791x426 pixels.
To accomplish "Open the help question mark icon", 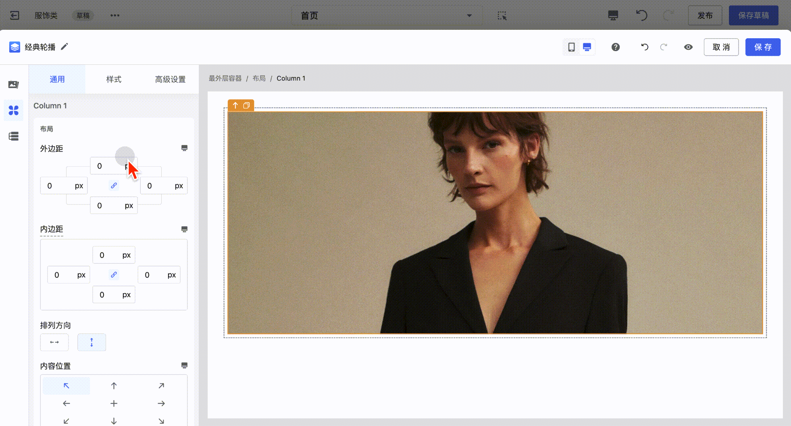I will [615, 47].
